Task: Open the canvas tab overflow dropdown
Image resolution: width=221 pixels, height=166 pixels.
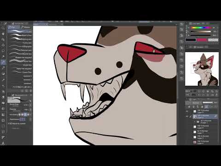Action: 176,24
